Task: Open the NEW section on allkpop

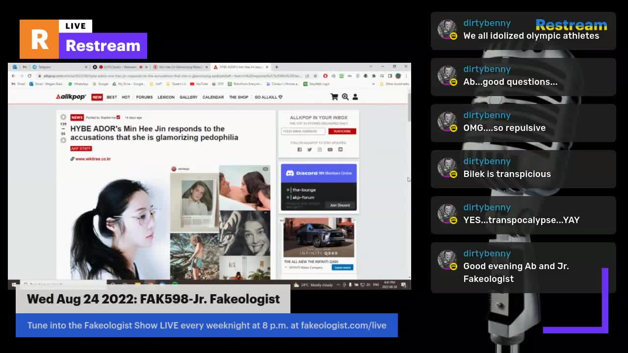Action: 97,97
